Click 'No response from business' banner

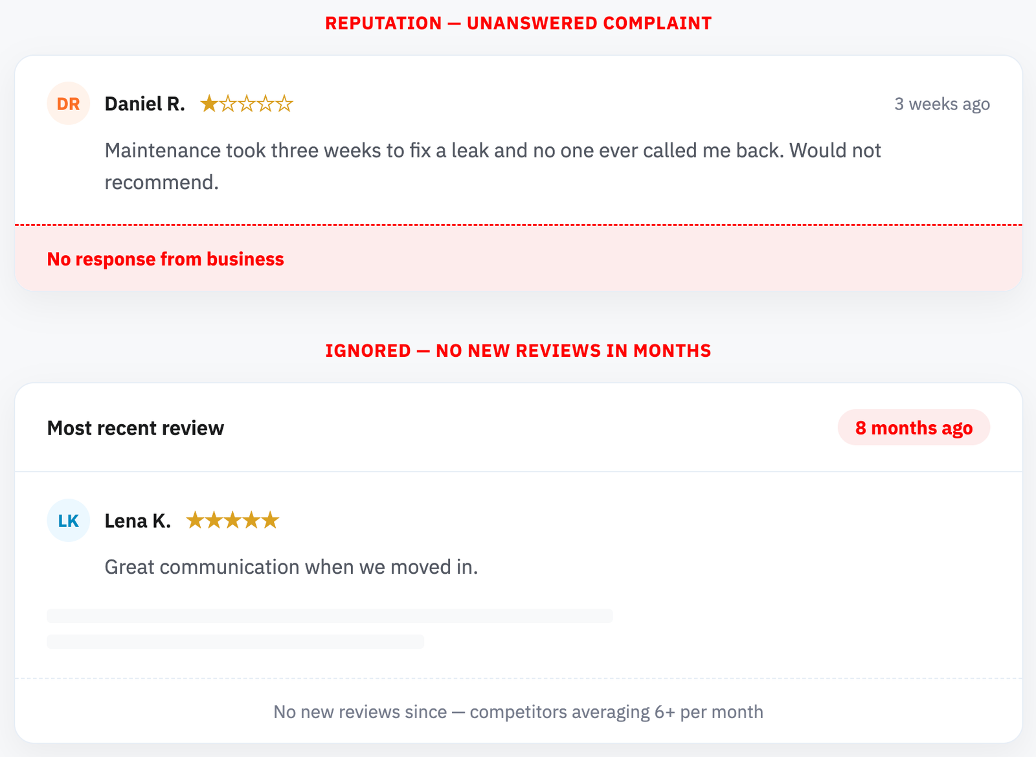pyautogui.click(x=518, y=258)
